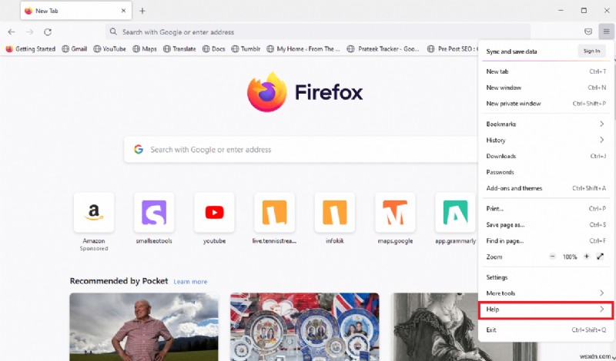Image resolution: width=616 pixels, height=361 pixels.
Task: Open the Translate bookmark
Action: click(179, 49)
